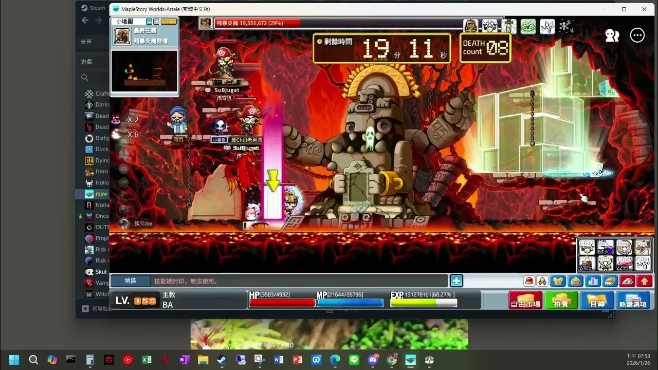Click the EXP progress gauge
Viewport: 658px width, 370px height.
(x=424, y=303)
